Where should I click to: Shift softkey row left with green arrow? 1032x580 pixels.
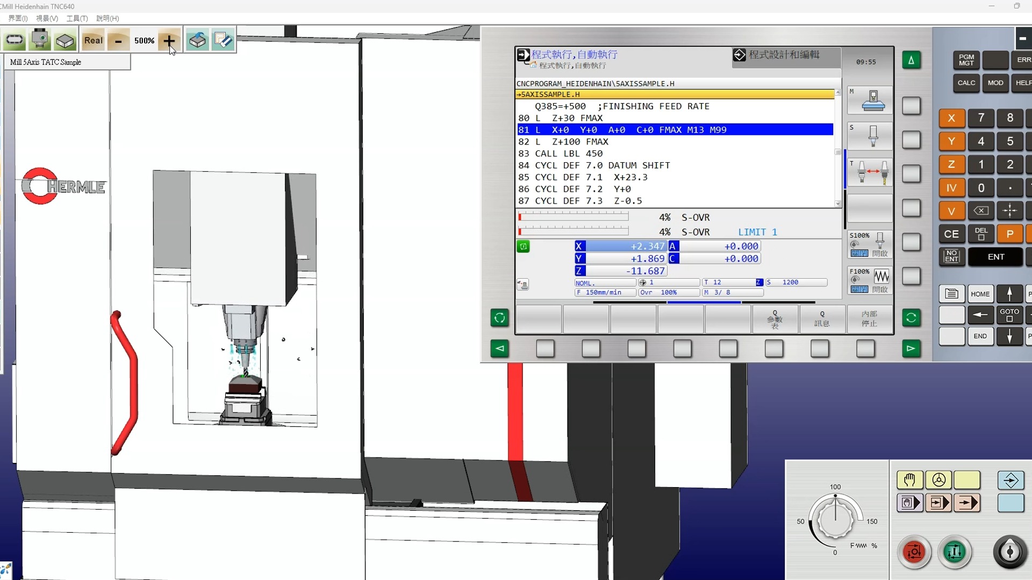[x=499, y=349]
